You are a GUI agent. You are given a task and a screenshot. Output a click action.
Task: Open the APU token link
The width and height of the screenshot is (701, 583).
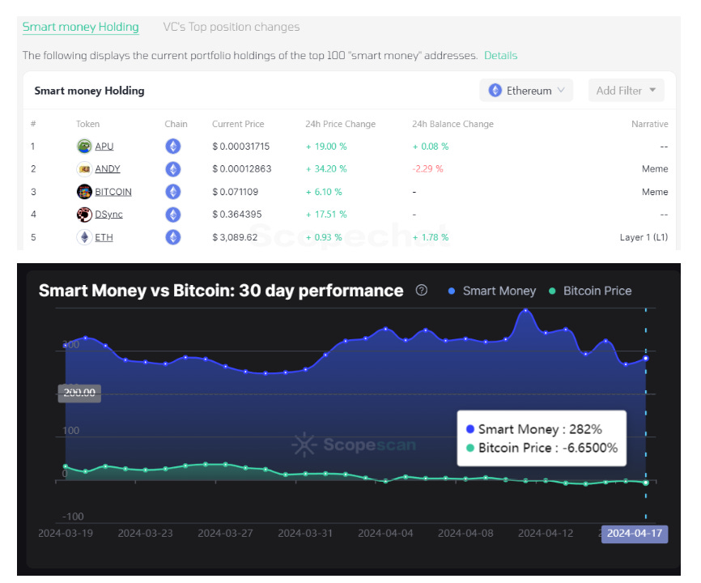pos(104,147)
